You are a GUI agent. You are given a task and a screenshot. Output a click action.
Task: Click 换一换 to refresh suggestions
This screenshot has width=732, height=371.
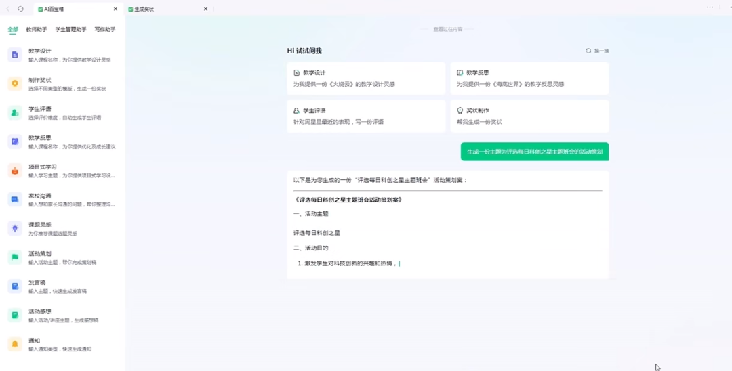tap(597, 51)
